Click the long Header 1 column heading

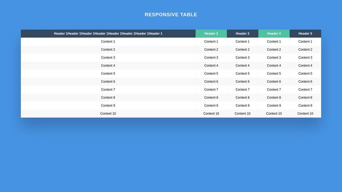coord(108,34)
